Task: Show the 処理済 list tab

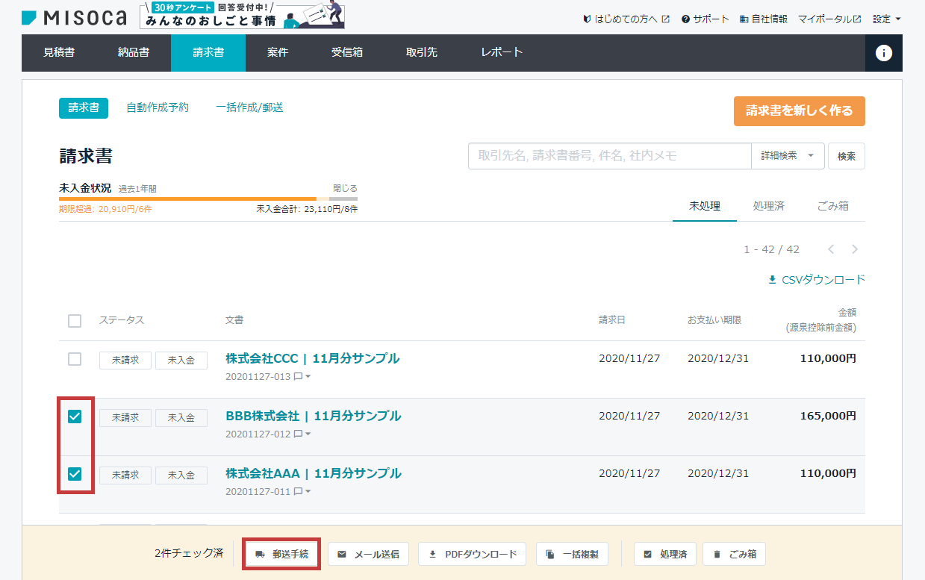Action: click(x=769, y=206)
